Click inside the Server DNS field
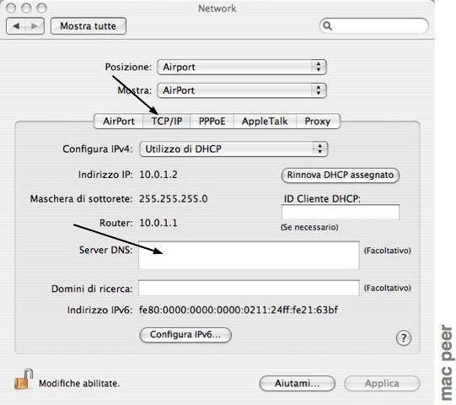Image resolution: width=456 pixels, height=405 pixels. (249, 256)
